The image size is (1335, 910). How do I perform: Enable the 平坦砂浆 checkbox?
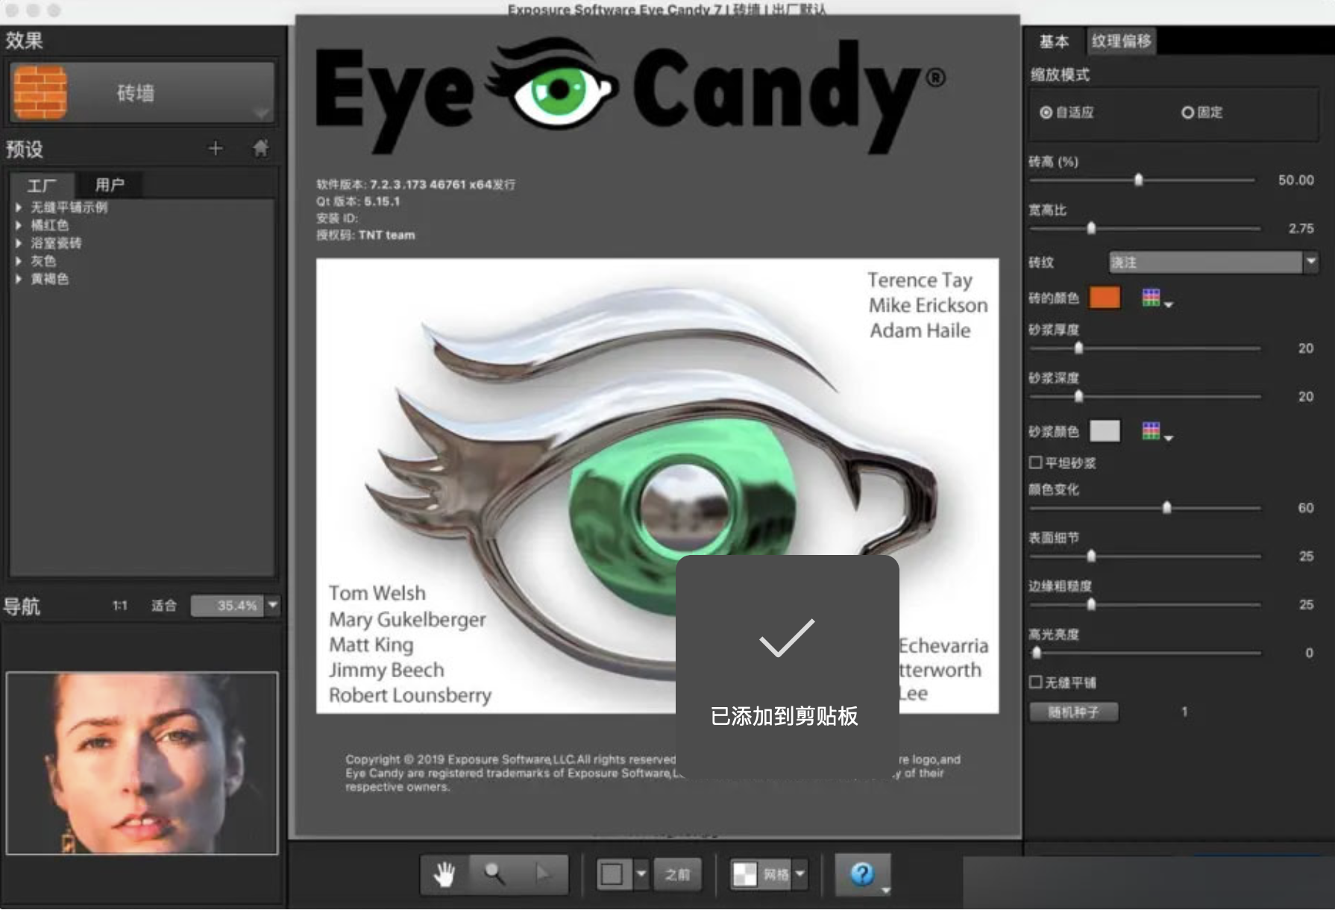[x=1035, y=462]
